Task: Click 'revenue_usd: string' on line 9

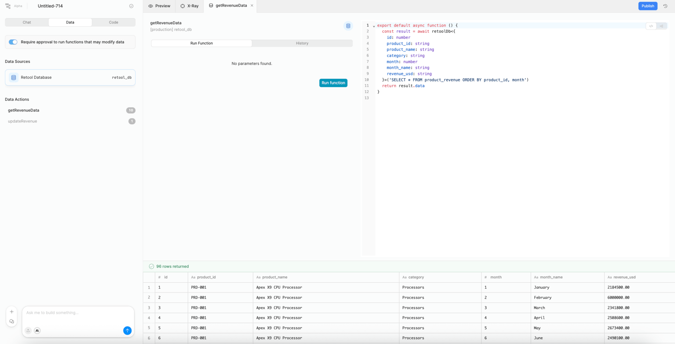Action: 409,74
